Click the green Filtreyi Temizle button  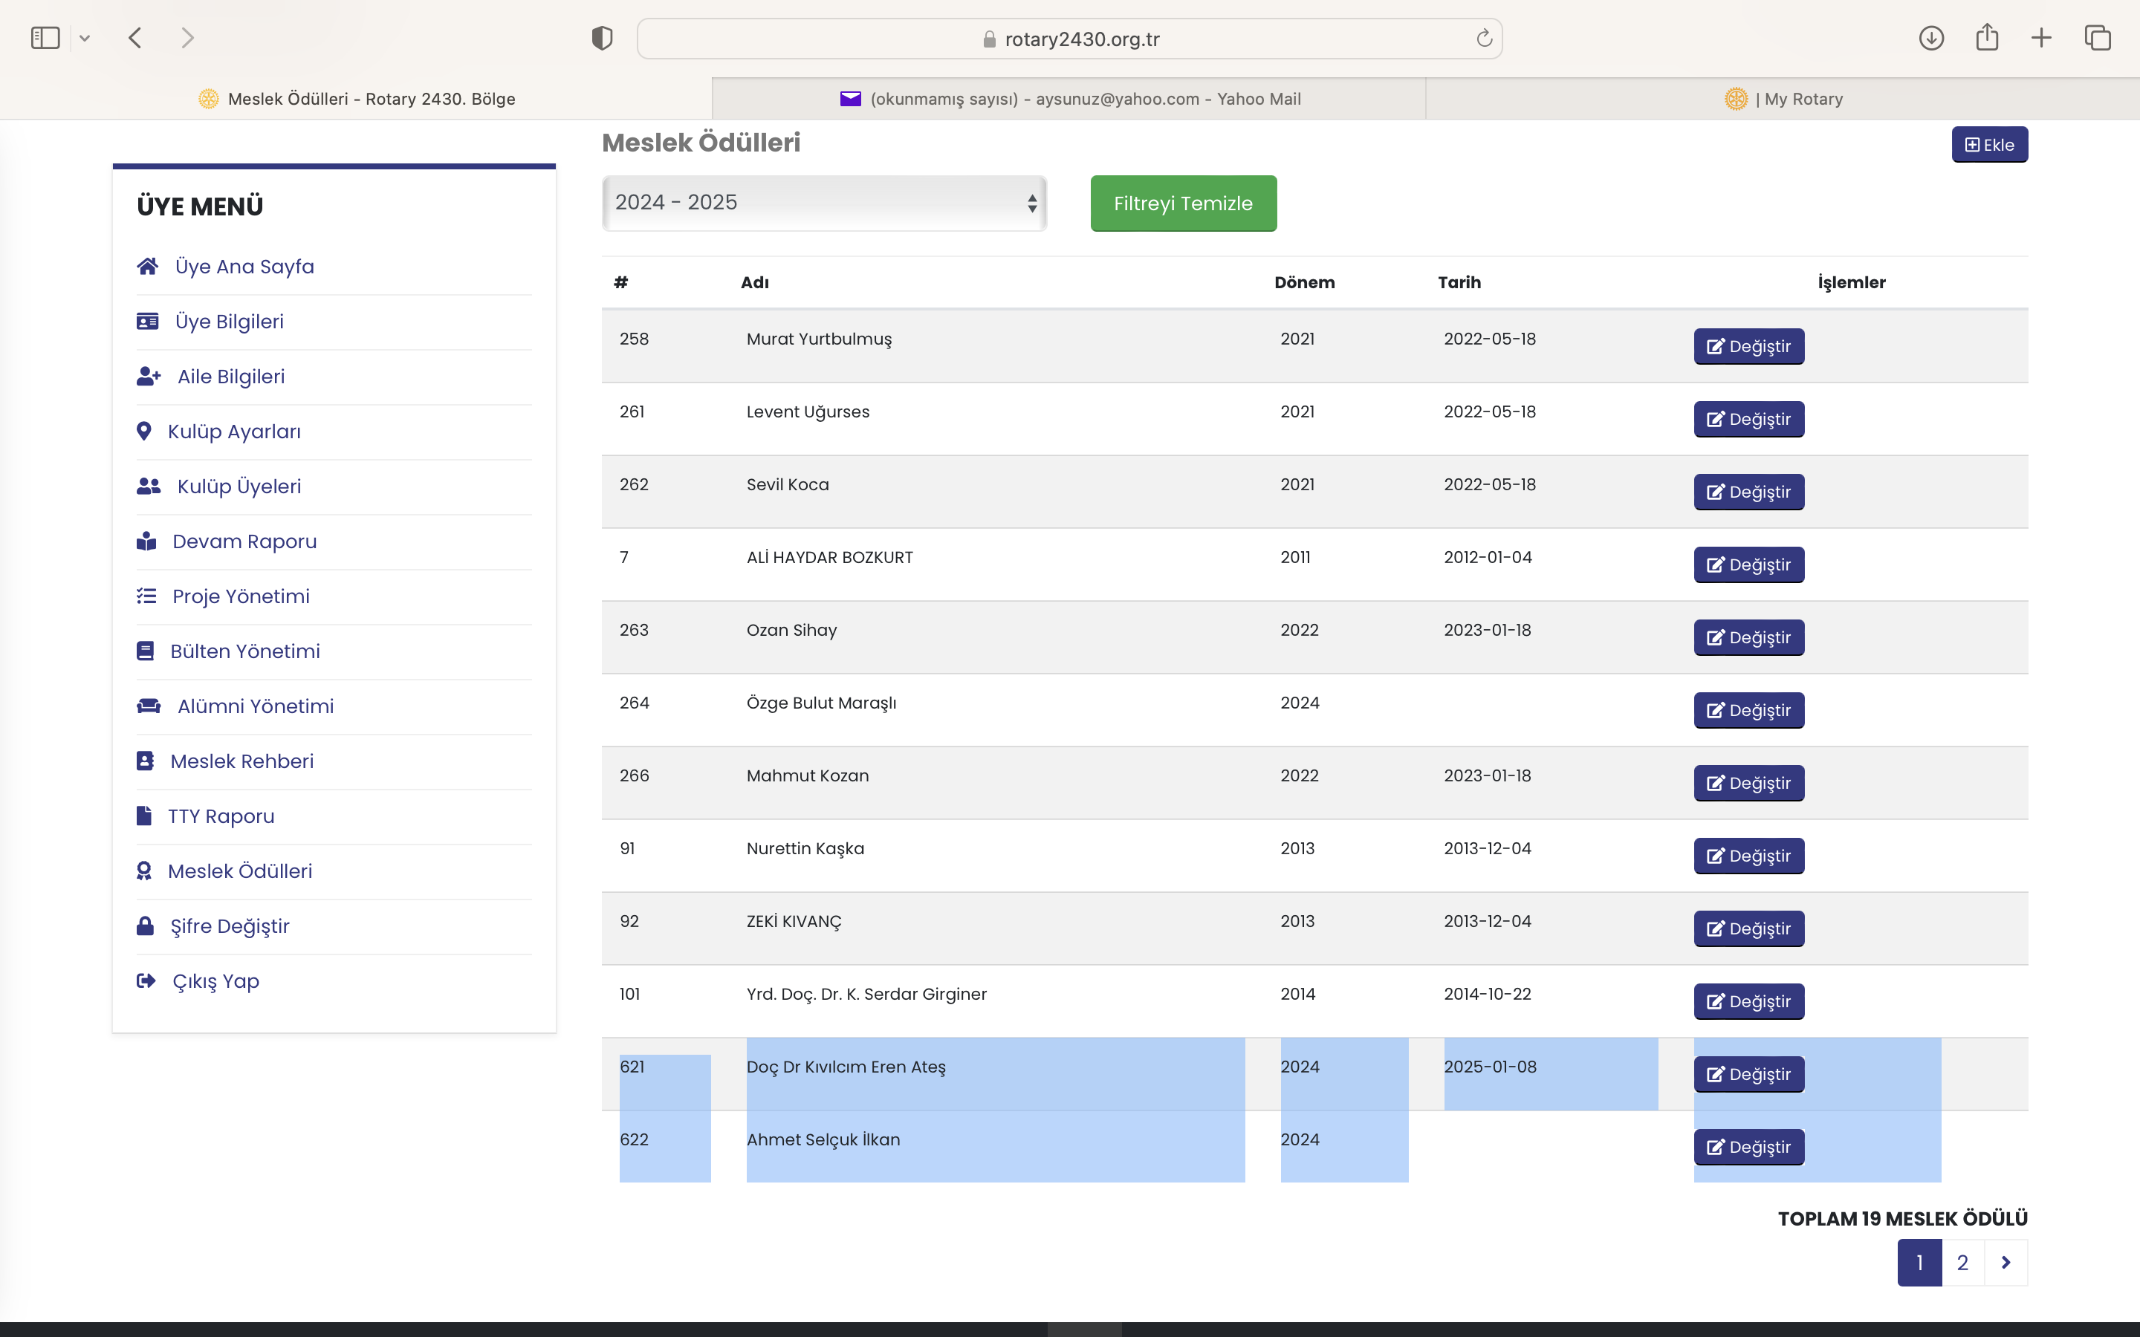coord(1183,204)
